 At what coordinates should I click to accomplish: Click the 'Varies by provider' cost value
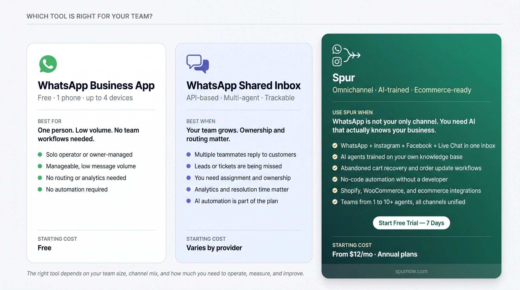coord(214,248)
